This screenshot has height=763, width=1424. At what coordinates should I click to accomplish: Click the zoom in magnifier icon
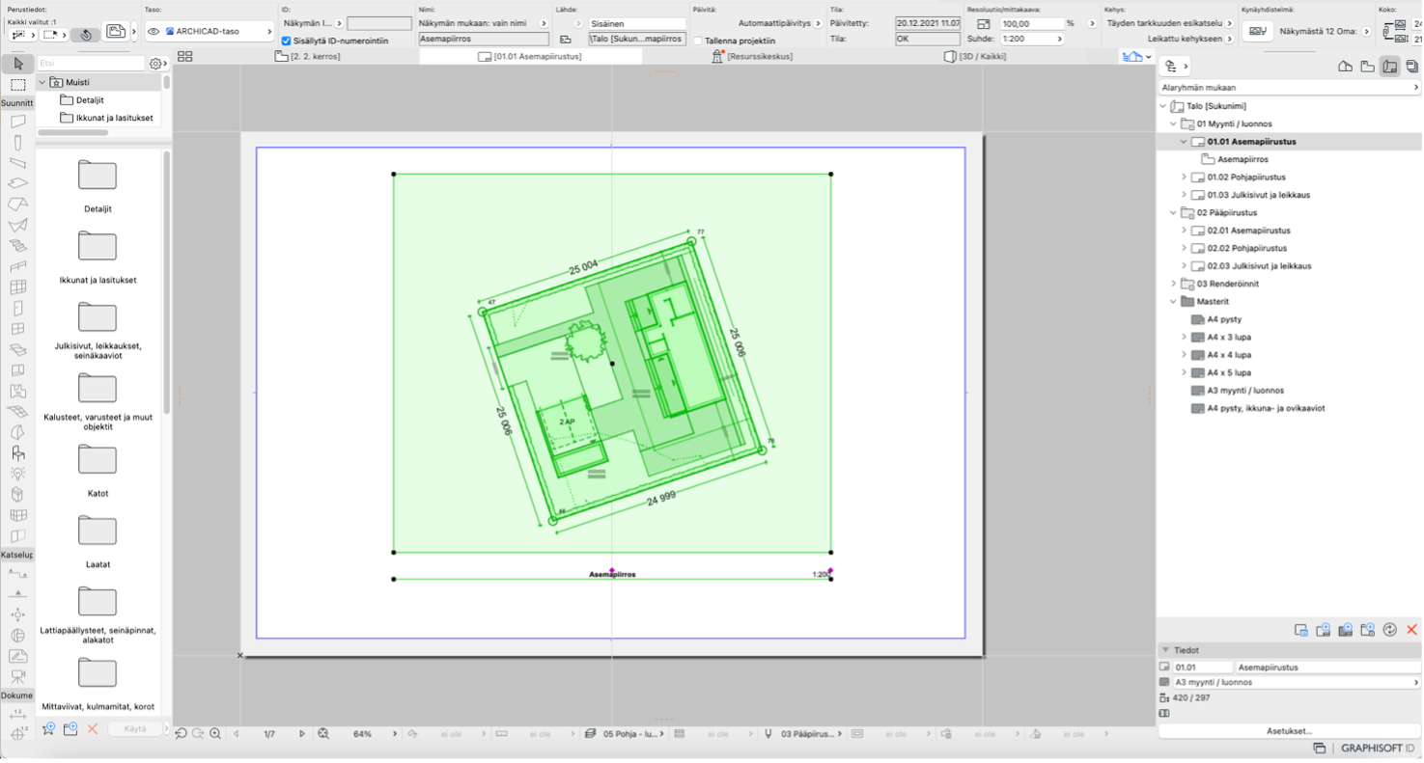tap(215, 734)
